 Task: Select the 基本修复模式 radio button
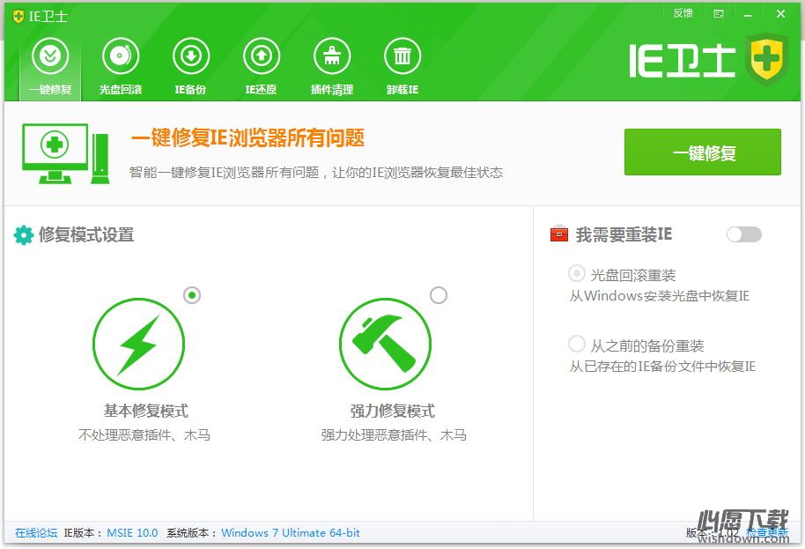[x=192, y=295]
